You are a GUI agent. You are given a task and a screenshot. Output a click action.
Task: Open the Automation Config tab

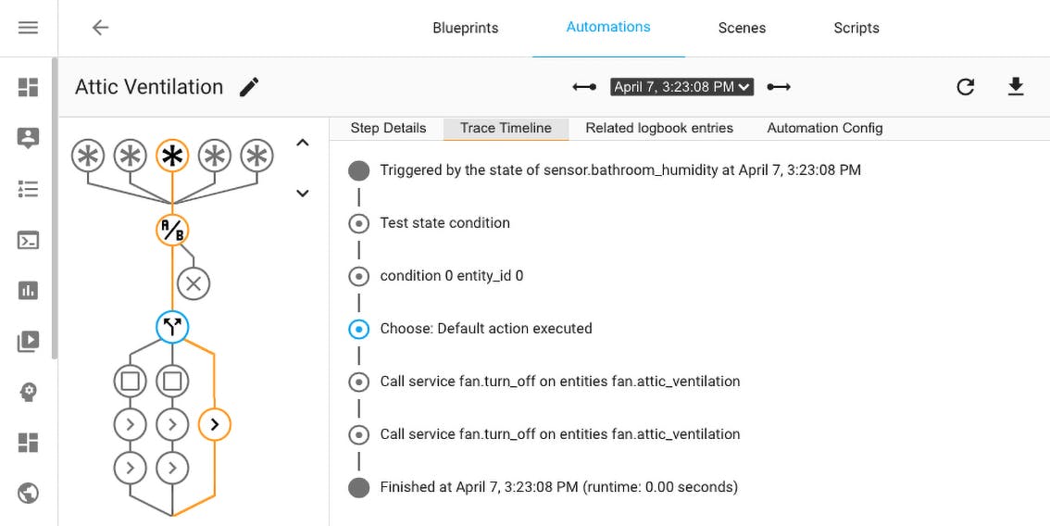coord(825,128)
